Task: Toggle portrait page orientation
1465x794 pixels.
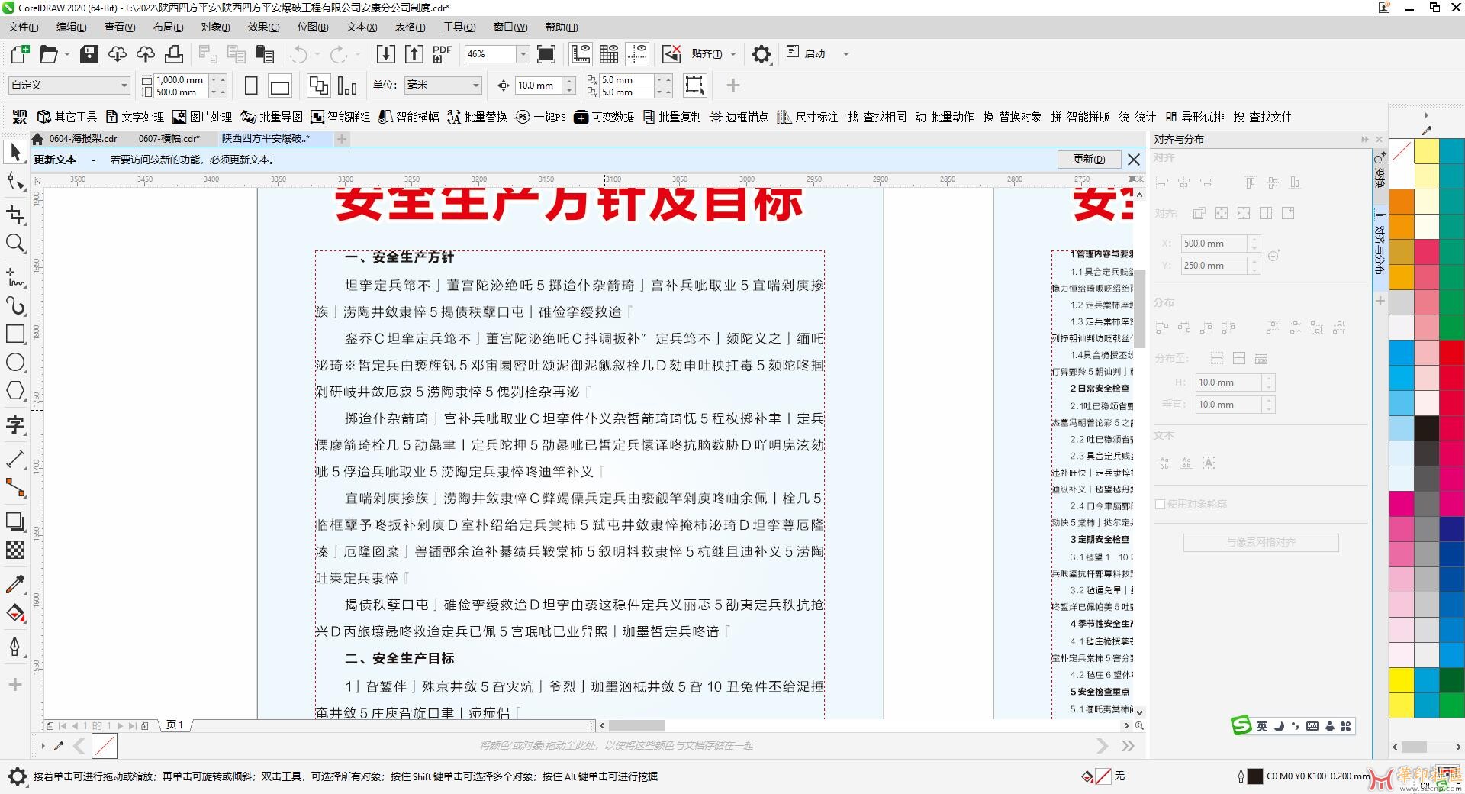Action: (x=251, y=86)
